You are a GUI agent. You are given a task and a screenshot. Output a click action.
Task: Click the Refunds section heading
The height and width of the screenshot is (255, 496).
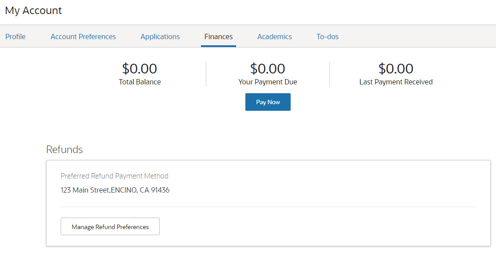64,149
